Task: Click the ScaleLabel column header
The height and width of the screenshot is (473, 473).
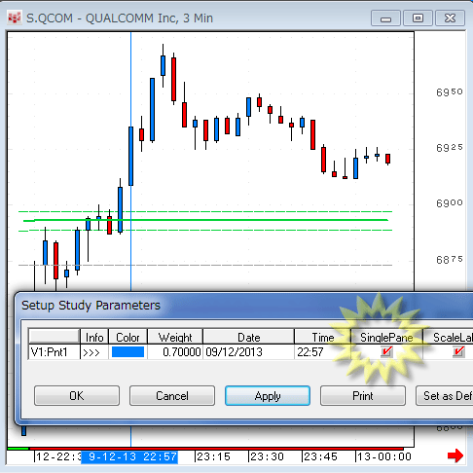Action: 448,337
